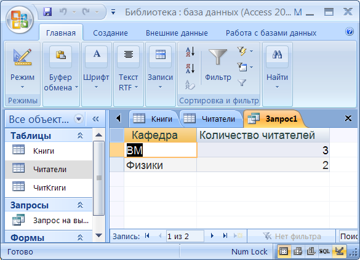Open the Создание ribbon tab

tap(110, 33)
